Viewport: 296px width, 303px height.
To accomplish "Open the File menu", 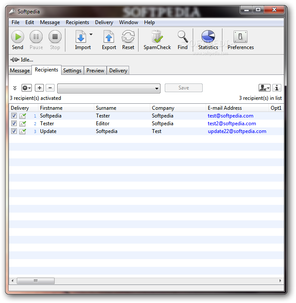I will point(15,22).
